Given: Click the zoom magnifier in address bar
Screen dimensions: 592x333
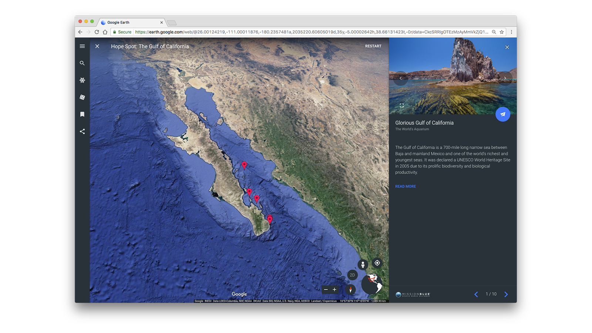Looking at the screenshot, I should coord(494,32).
